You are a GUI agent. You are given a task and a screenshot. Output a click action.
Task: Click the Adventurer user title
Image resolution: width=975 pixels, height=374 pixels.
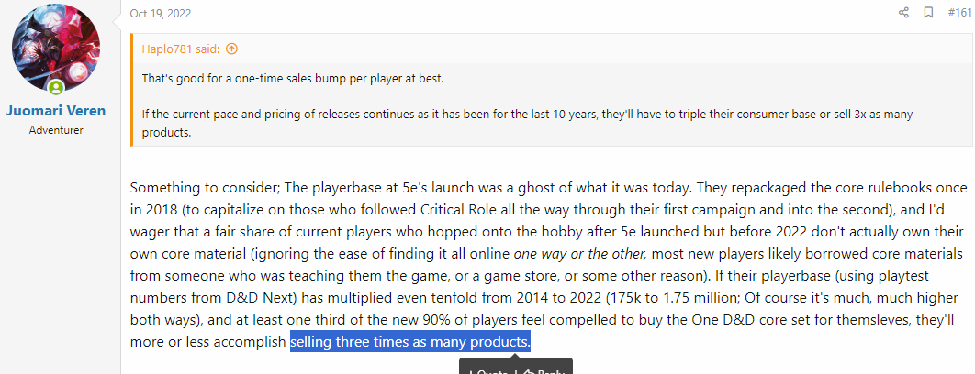coord(56,130)
